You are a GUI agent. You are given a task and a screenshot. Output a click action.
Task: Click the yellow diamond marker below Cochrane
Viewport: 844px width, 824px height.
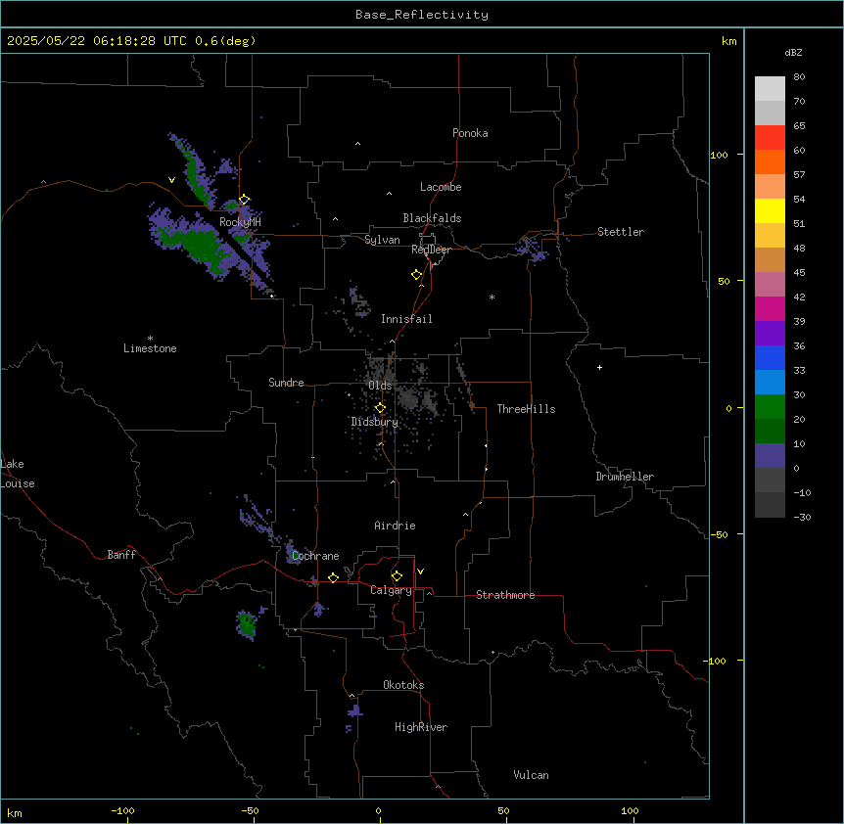click(333, 577)
